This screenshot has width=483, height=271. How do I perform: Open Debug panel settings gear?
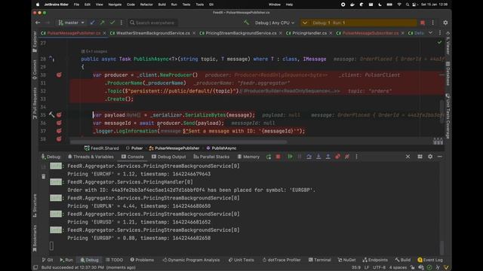(x=430, y=157)
